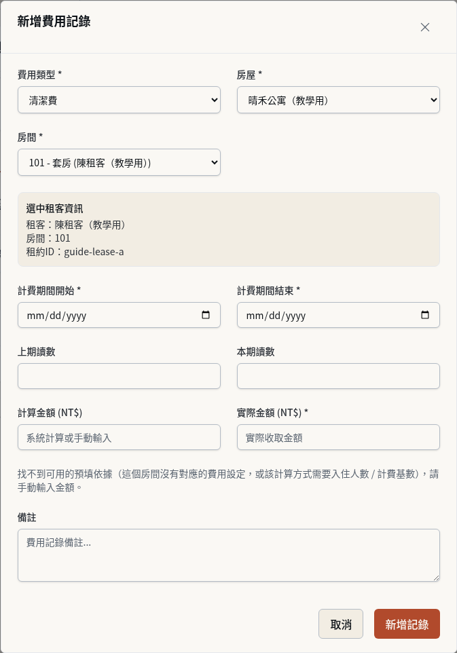Image resolution: width=457 pixels, height=653 pixels.
Task: Open the 費用類型 dropdown showing 清潔費
Action: 119,100
